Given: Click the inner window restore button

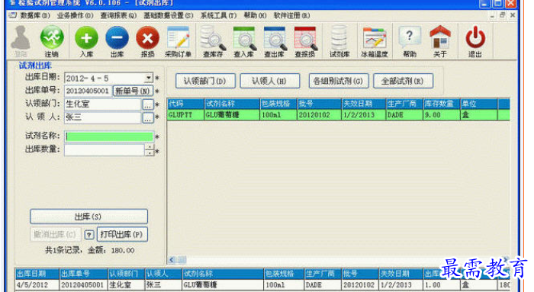Looking at the screenshot, I should click(502, 15).
